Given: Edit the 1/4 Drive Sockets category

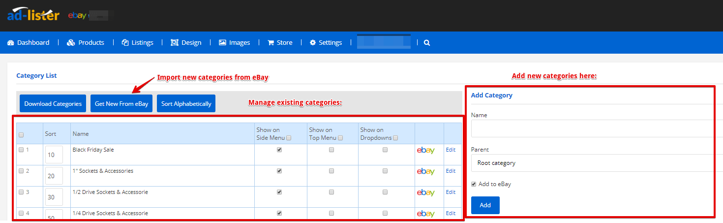Looking at the screenshot, I should 451,213.
